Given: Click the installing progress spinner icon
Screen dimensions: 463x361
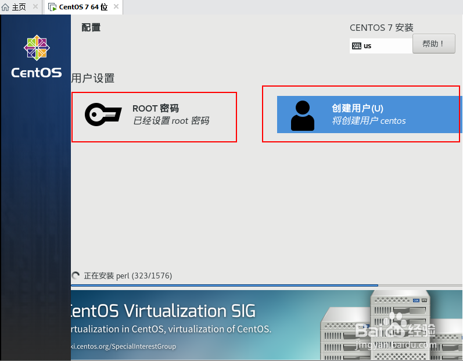Looking at the screenshot, I should coord(76,276).
